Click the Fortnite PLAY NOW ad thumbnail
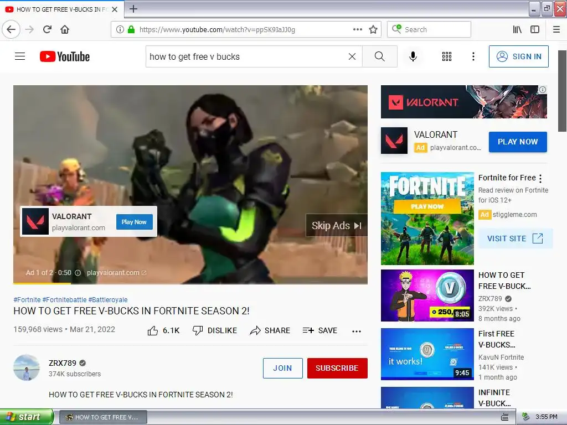 click(x=427, y=219)
